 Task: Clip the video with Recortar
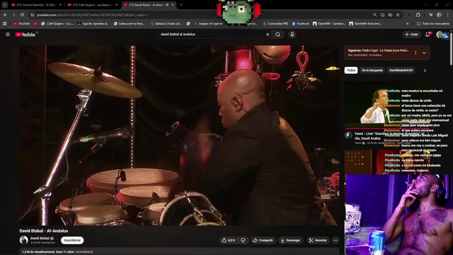(x=318, y=240)
